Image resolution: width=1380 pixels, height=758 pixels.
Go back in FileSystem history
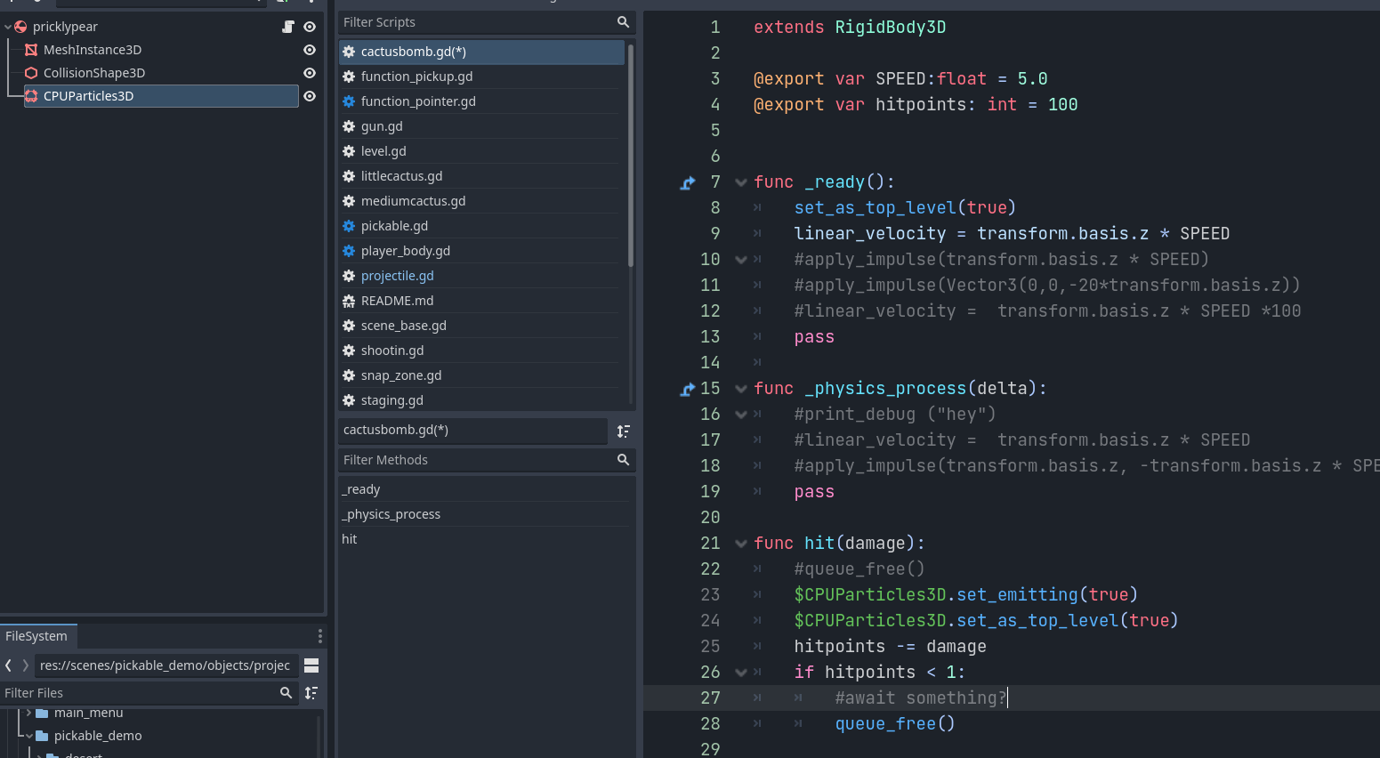[x=8, y=665]
